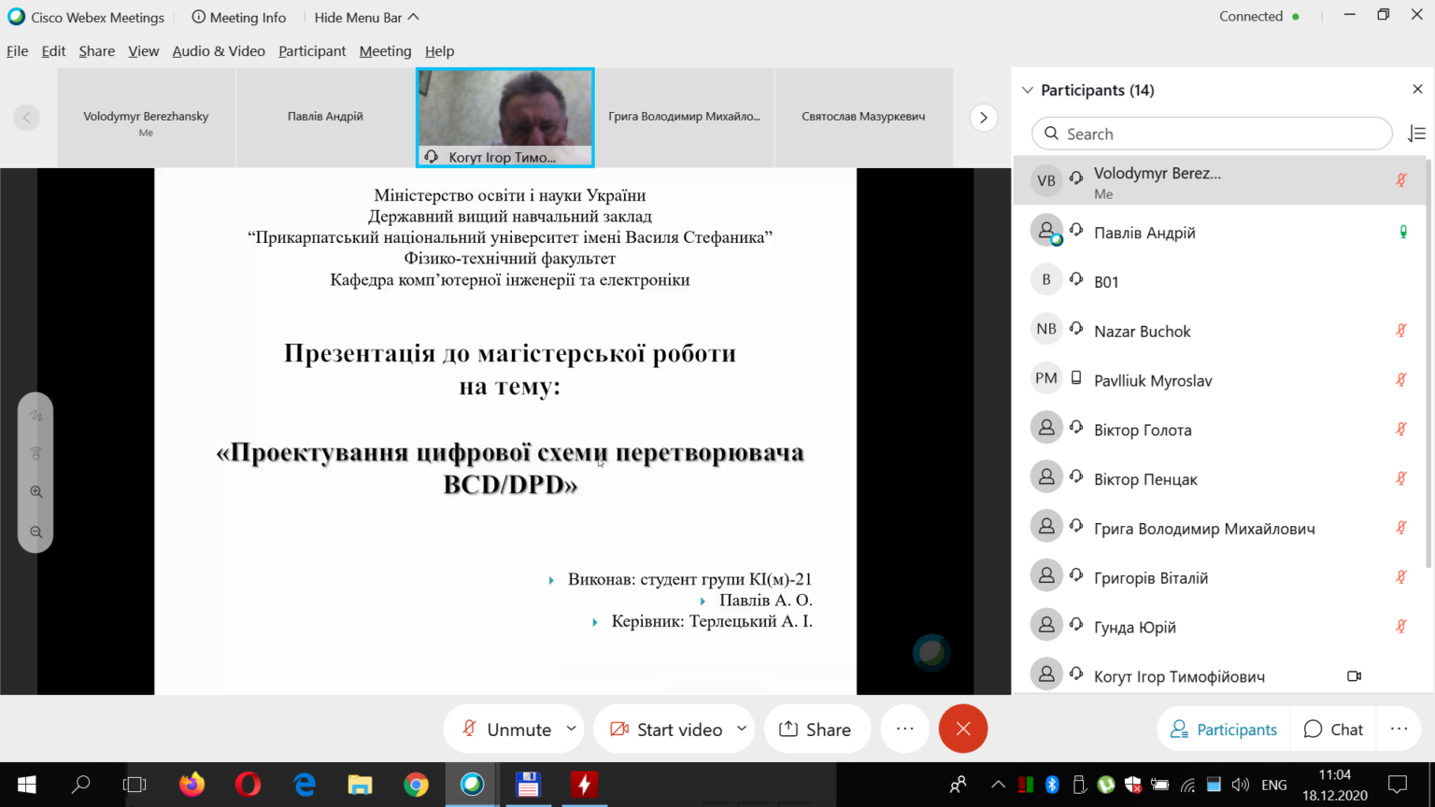Open the Audio & Video menu
Screen dimensions: 1435x807
[219, 51]
